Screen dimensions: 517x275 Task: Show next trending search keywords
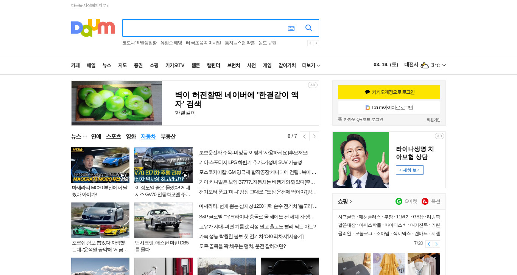pos(316,43)
